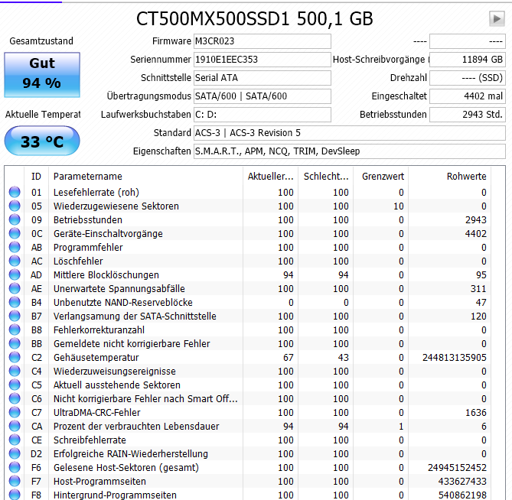Image resolution: width=512 pixels, height=500 pixels.
Task: Click the Eigenschaften field with S.M.A.R.T., APM, NCQ
Action: coord(350,151)
